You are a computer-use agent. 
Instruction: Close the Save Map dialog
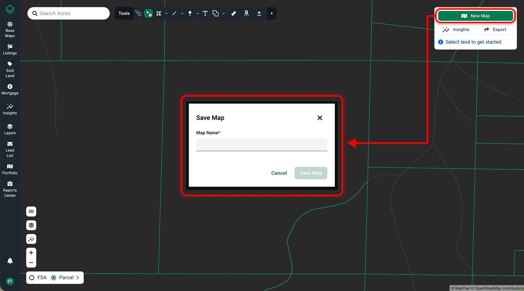(320, 118)
